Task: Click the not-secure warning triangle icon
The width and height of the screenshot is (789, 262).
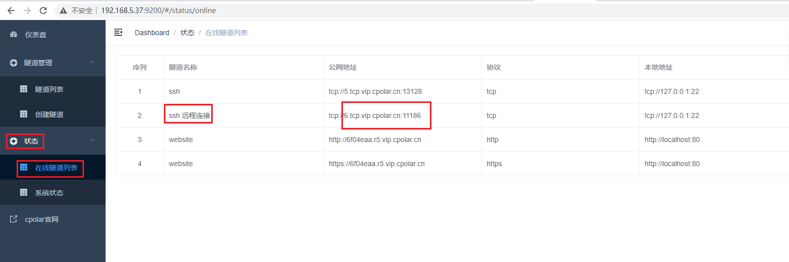Action: point(63,11)
